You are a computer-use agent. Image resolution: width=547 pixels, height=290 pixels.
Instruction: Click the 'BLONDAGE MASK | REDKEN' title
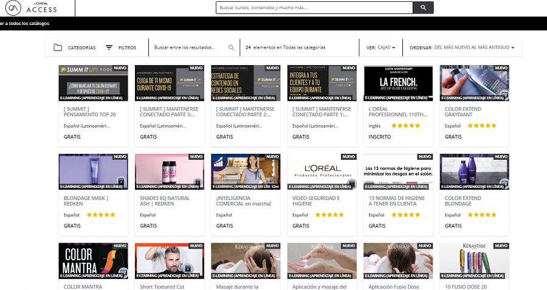[86, 201]
